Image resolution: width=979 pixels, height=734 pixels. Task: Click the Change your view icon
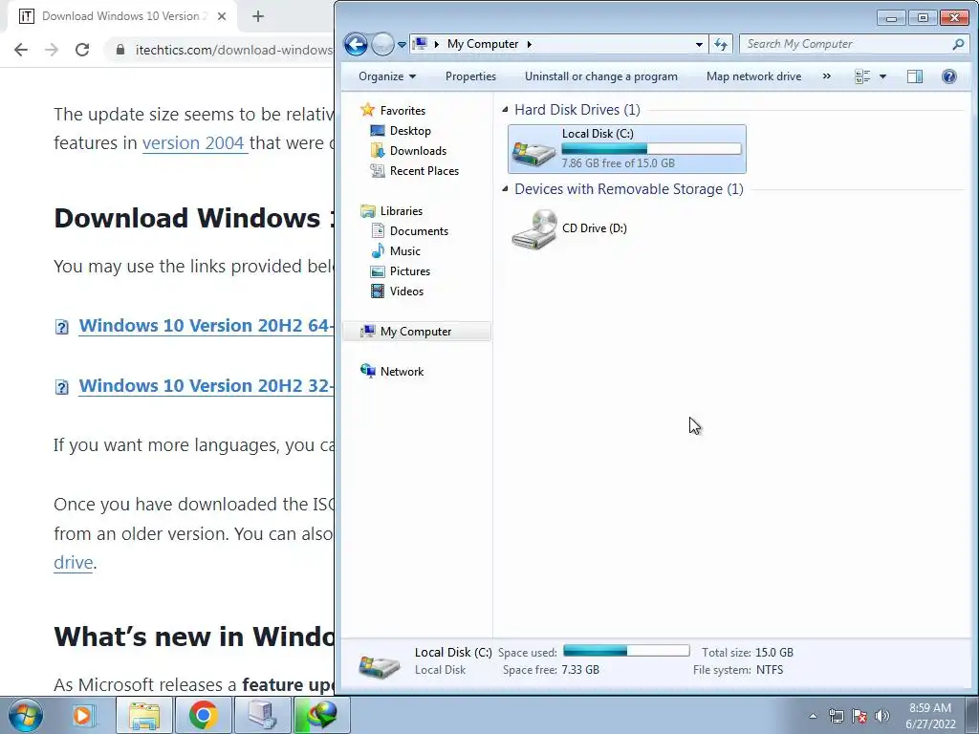click(x=862, y=76)
